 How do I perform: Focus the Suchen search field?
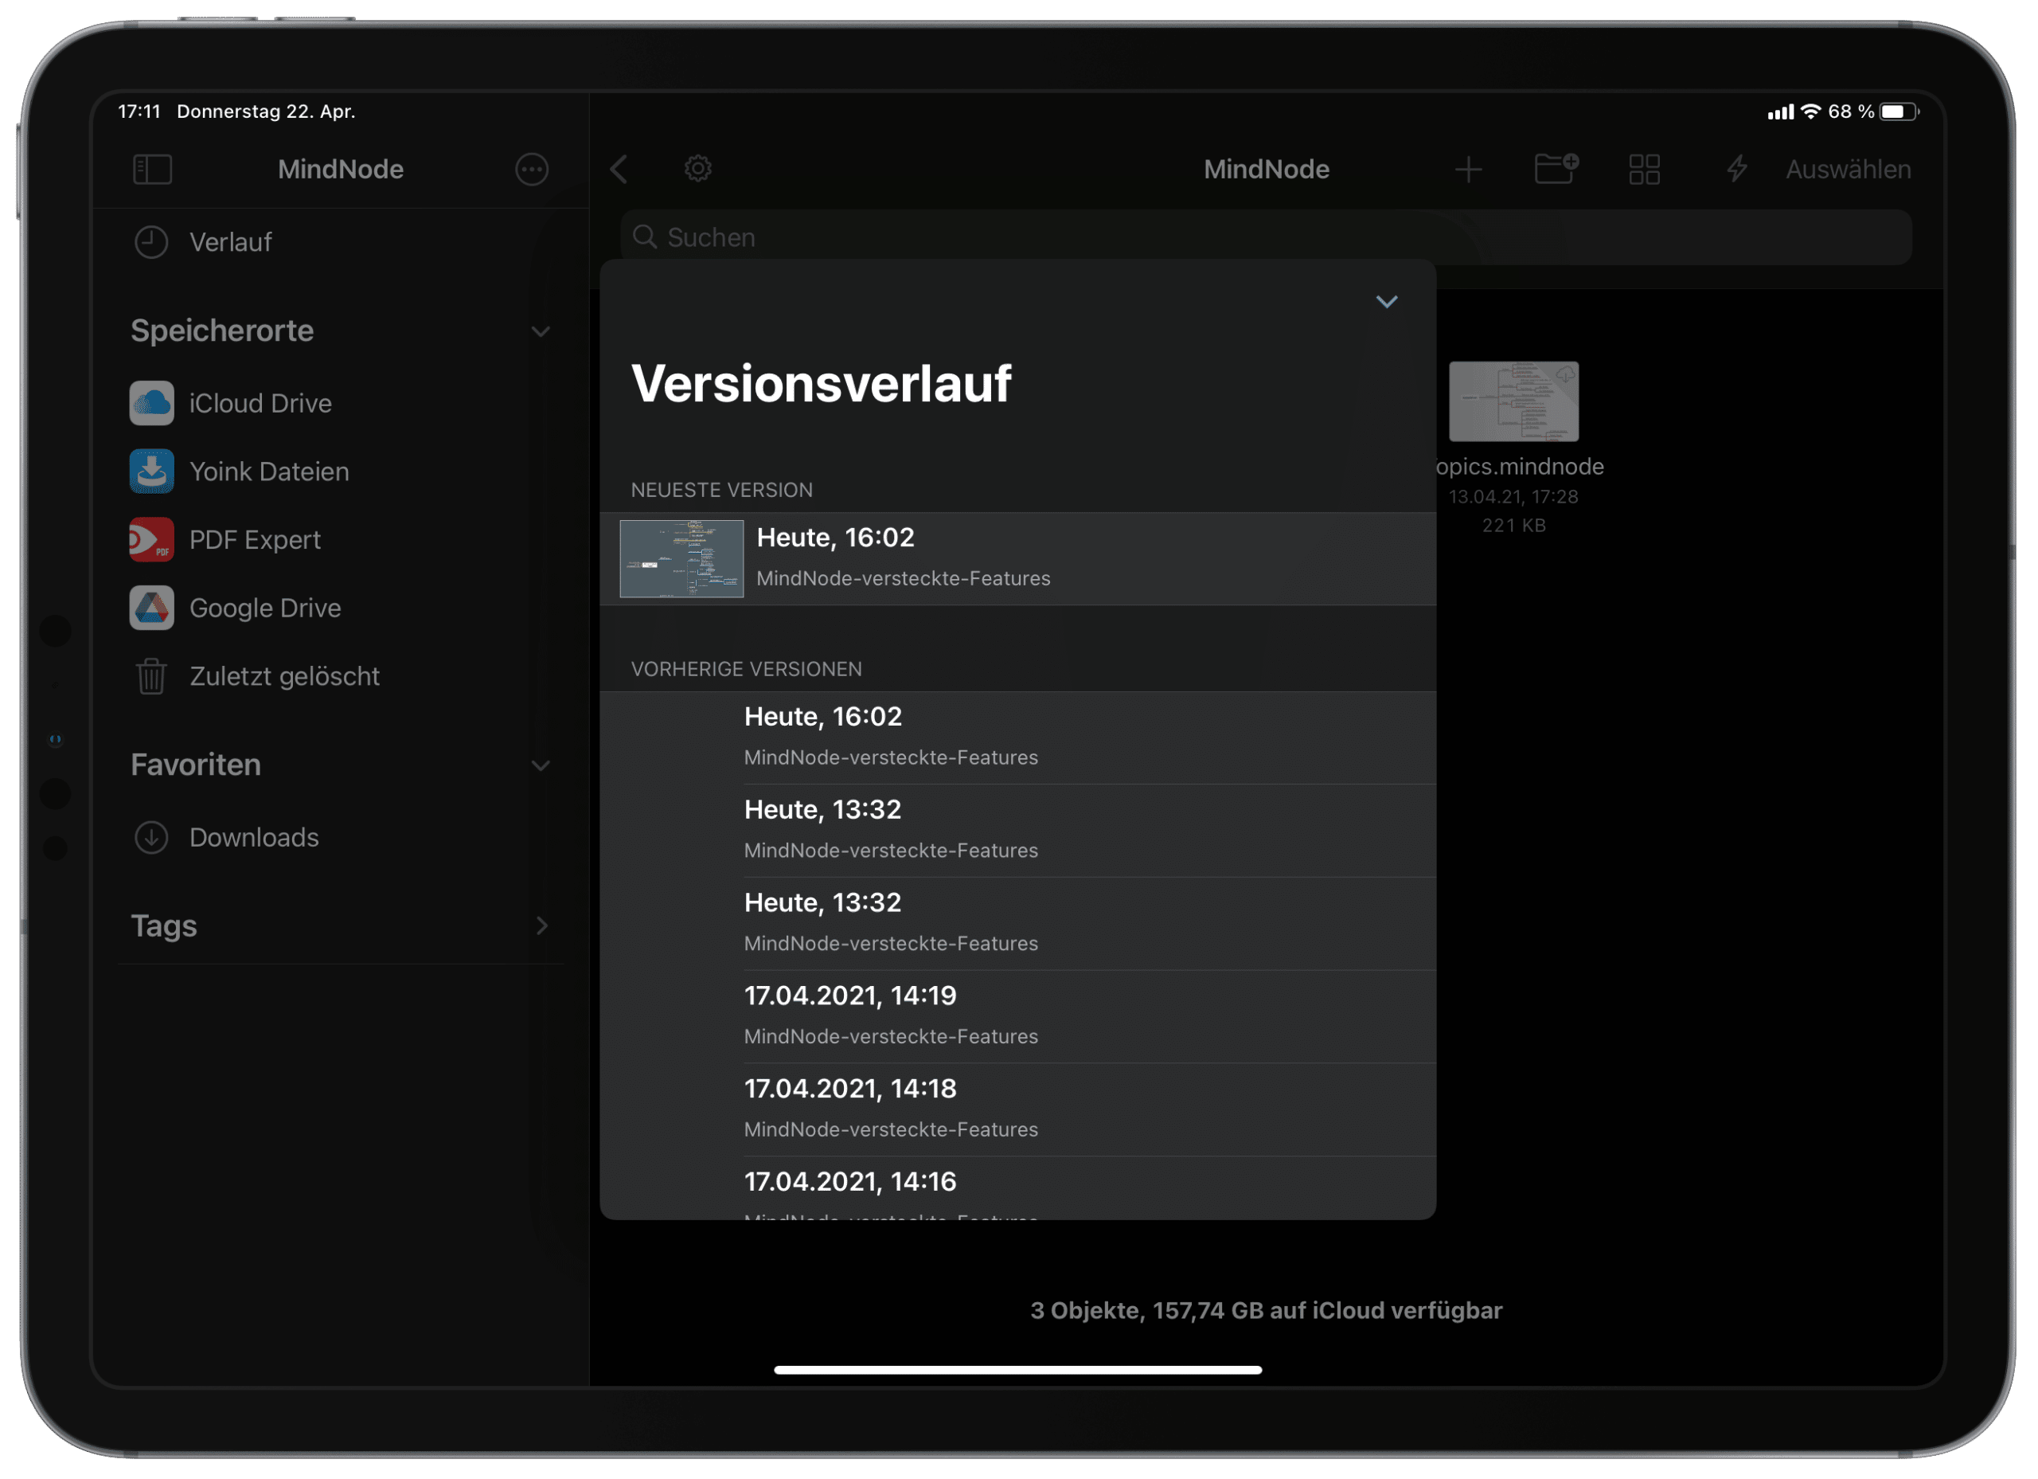(x=1266, y=237)
